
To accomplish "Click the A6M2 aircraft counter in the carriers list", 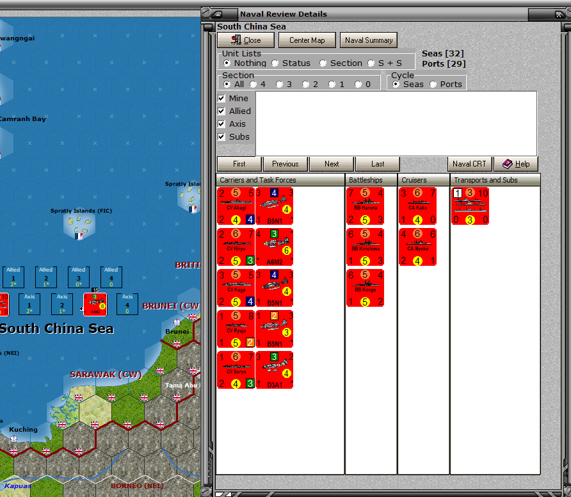I will click(275, 247).
